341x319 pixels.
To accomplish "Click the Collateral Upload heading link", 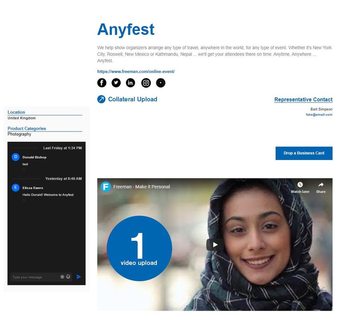I will coord(133,99).
